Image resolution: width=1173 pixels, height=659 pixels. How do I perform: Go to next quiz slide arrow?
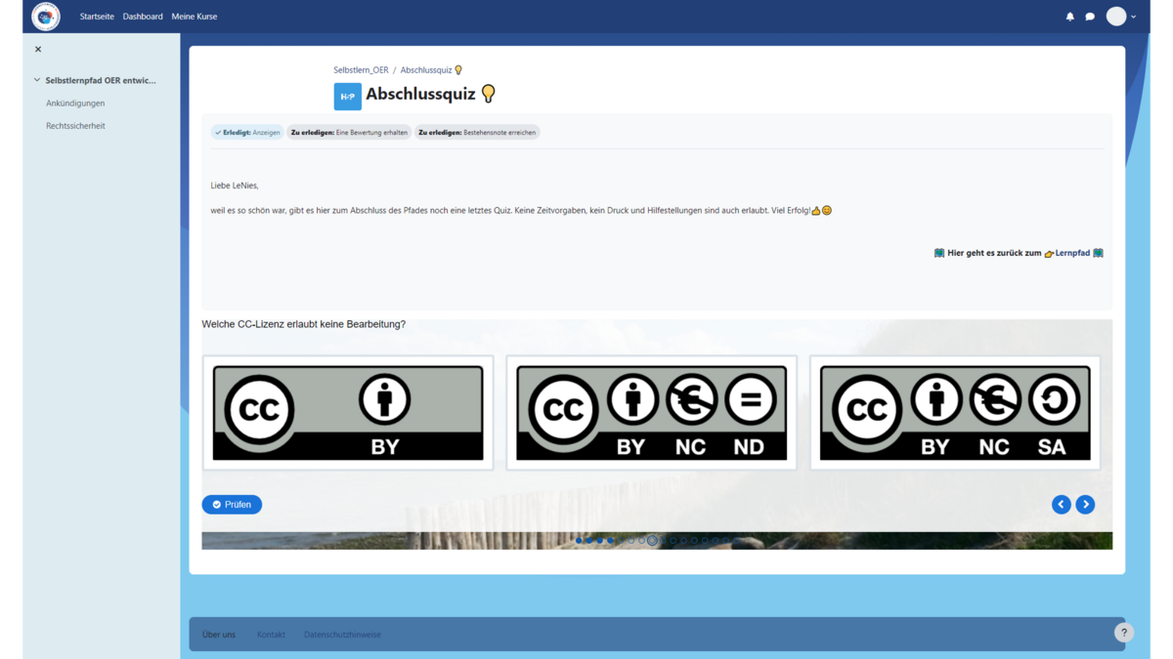click(1085, 505)
